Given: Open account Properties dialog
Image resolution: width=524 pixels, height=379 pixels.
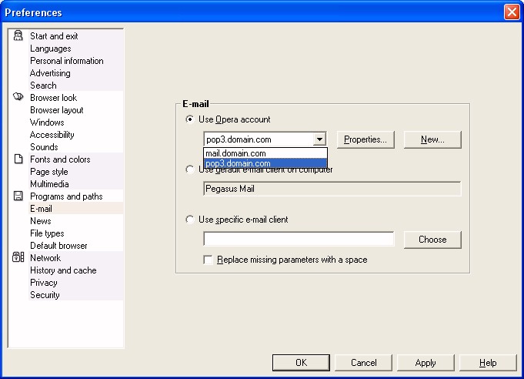Looking at the screenshot, I should [x=365, y=139].
